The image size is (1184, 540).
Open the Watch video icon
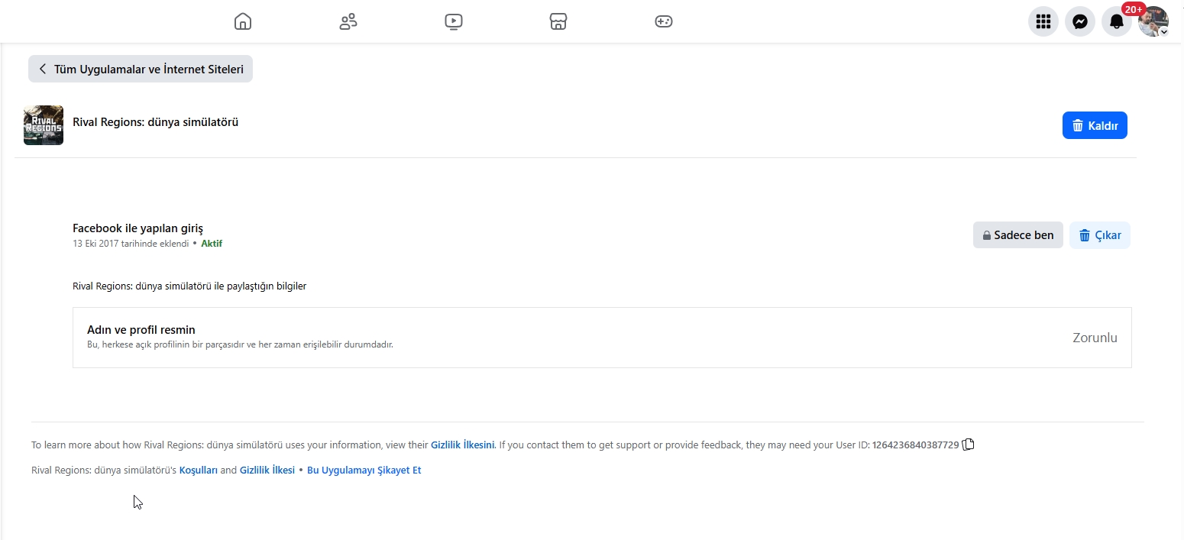click(x=454, y=21)
